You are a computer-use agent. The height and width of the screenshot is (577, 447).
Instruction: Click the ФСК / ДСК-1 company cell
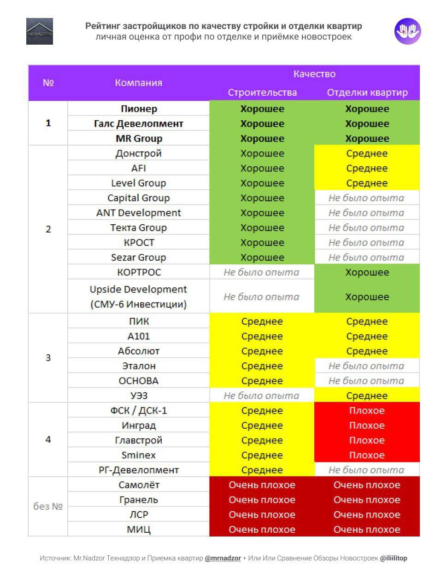[x=139, y=410]
